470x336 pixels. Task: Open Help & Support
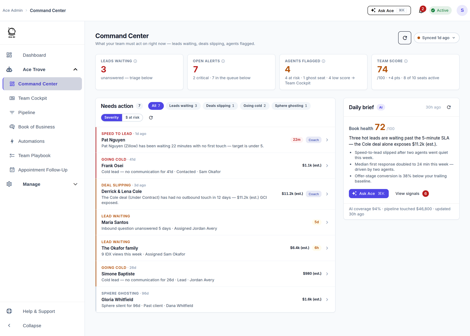pyautogui.click(x=42, y=311)
